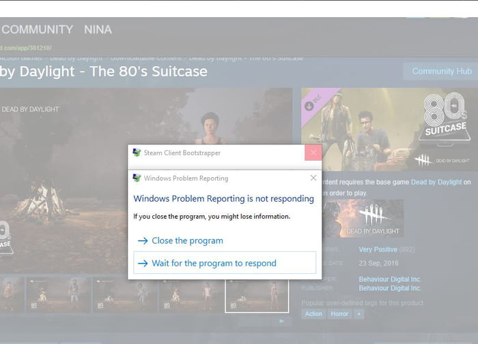478x344 pixels.
Task: Select the highlighted last screenshot thumbnail
Action: pos(257,296)
